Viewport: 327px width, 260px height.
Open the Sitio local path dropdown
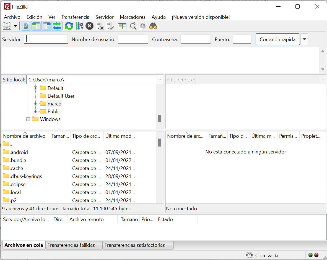point(160,80)
